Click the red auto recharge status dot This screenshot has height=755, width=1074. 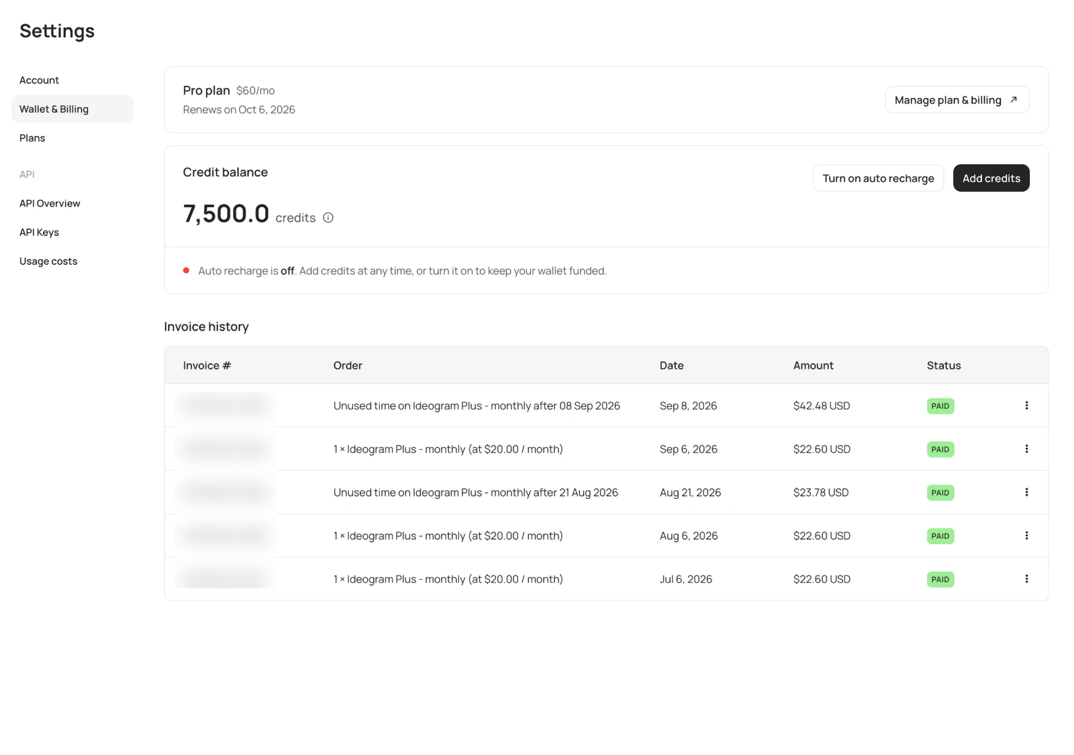(x=186, y=271)
